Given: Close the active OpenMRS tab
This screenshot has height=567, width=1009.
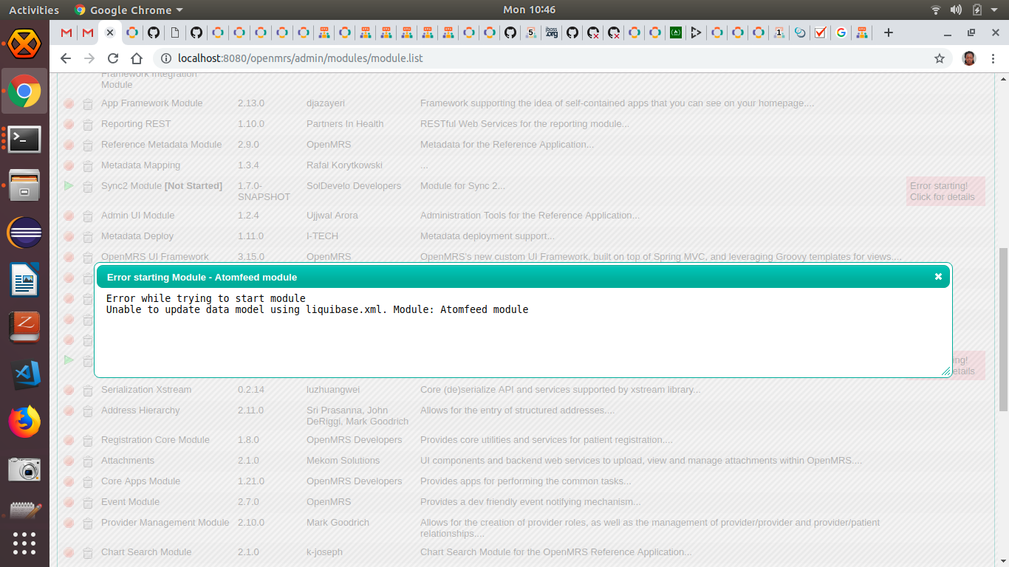Looking at the screenshot, I should 110,32.
